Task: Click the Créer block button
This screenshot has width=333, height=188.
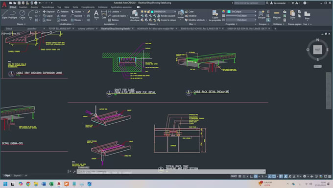Action: (189, 12)
